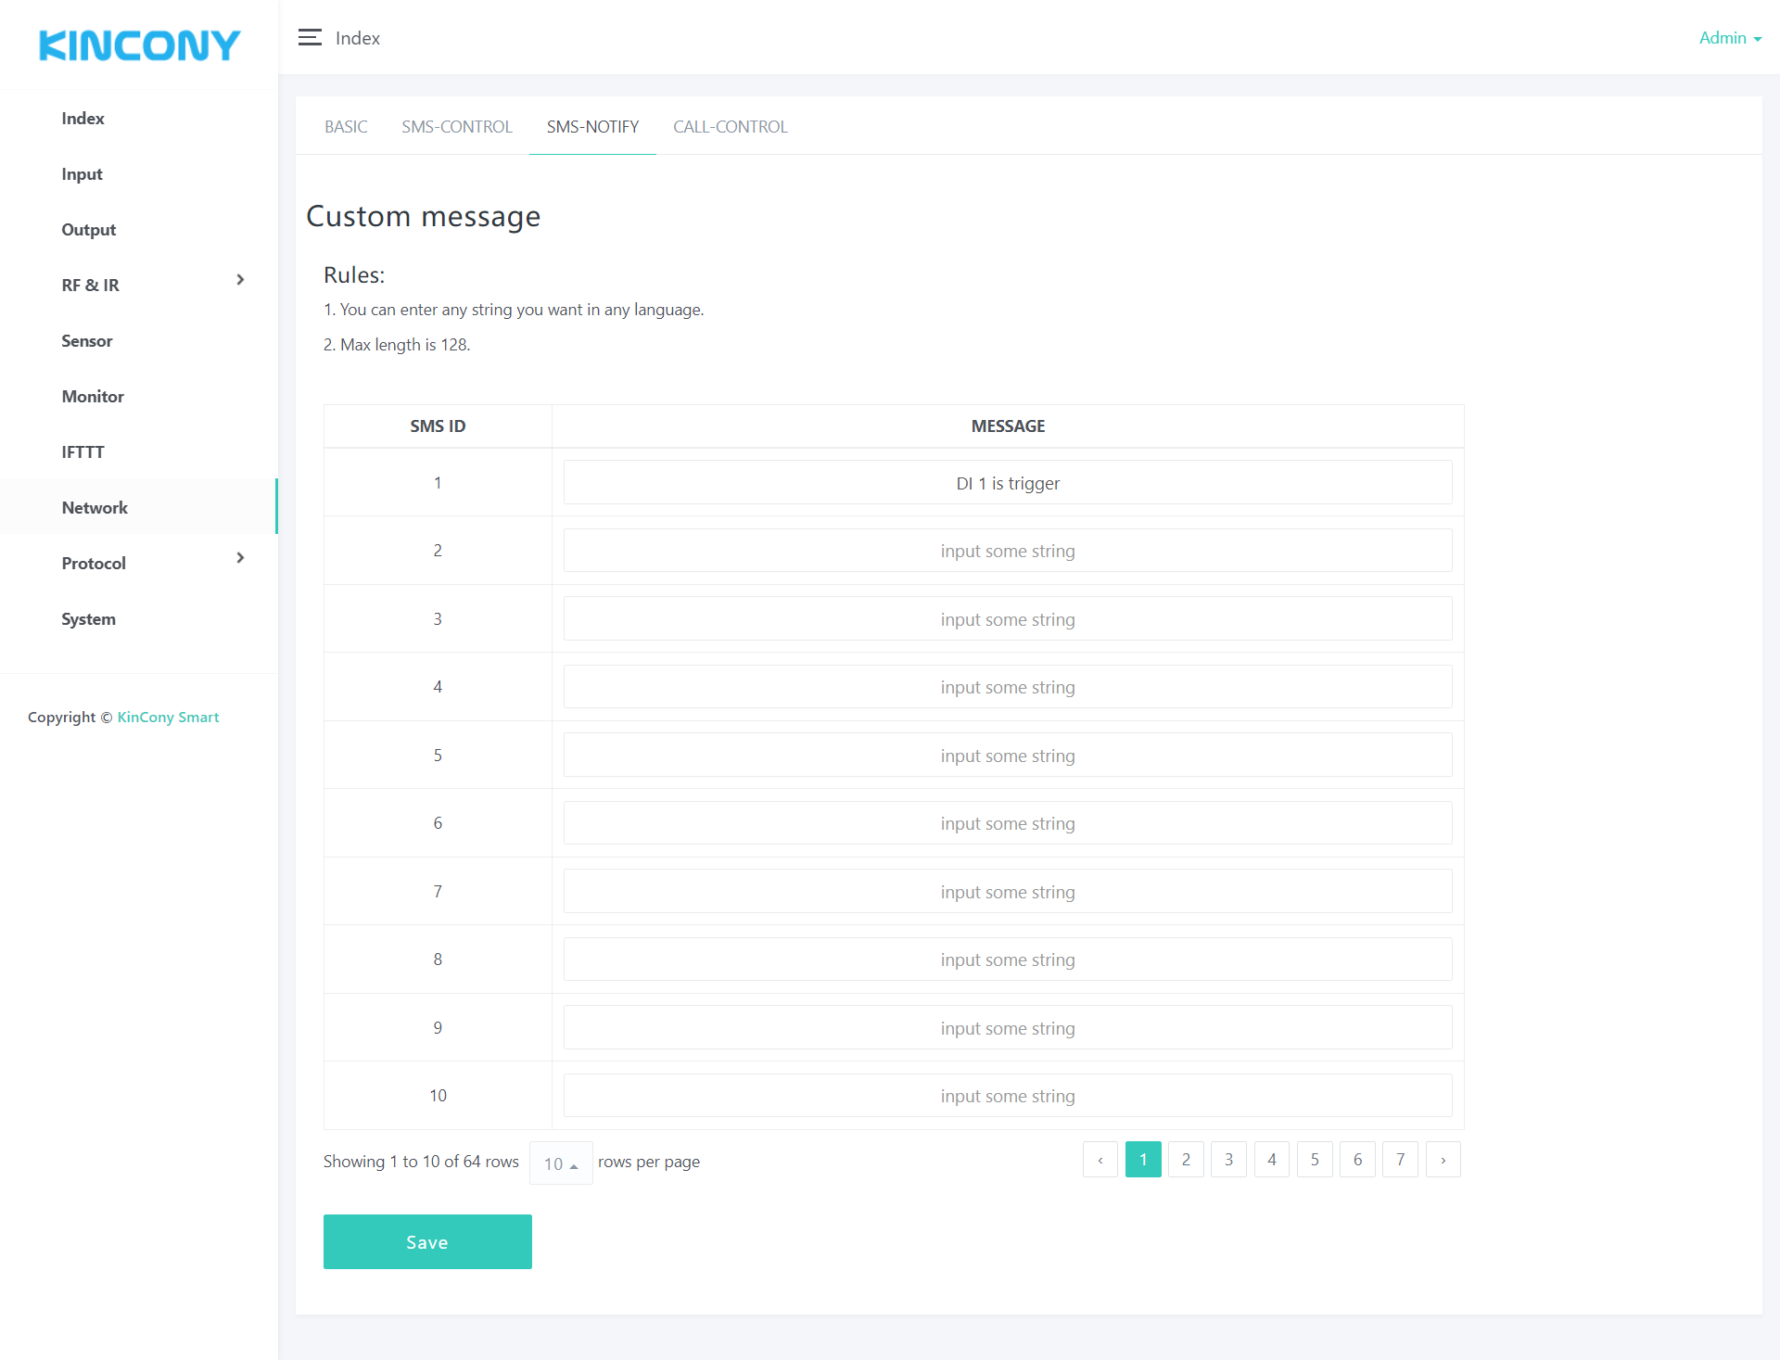Select System in the sidebar

pos(88,619)
